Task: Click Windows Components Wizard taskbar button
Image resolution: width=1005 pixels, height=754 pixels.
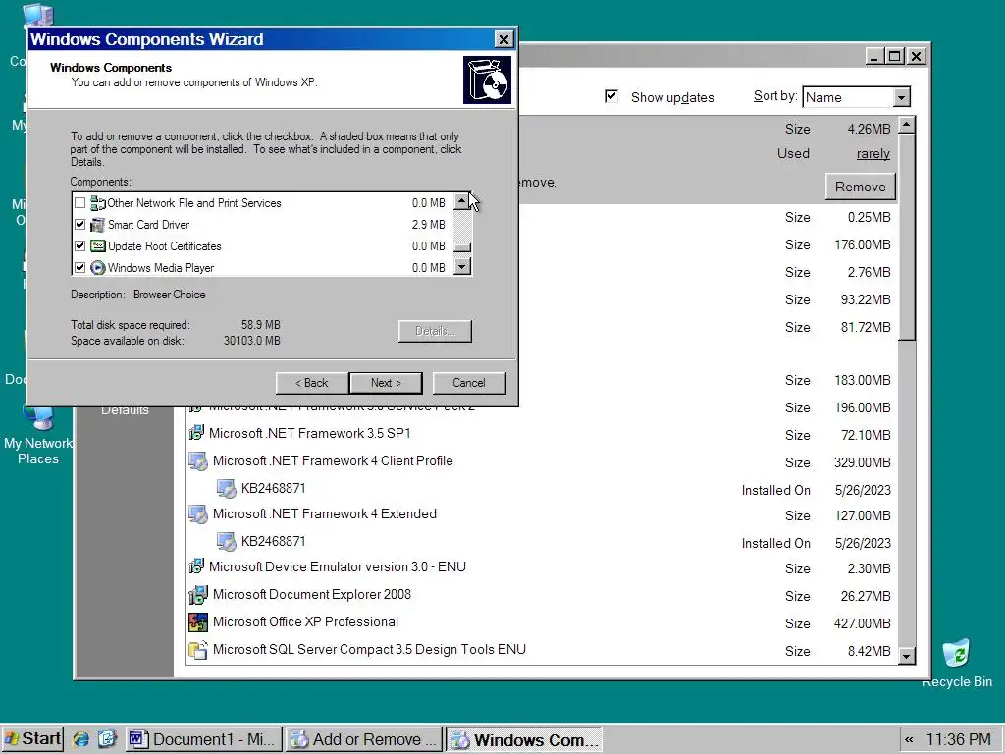Action: pos(524,739)
